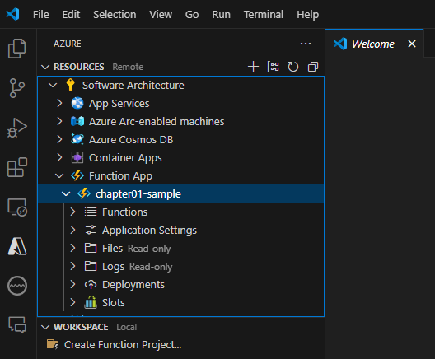Expand the Azure Cosmos DB chevron
435x359 pixels.
click(59, 139)
